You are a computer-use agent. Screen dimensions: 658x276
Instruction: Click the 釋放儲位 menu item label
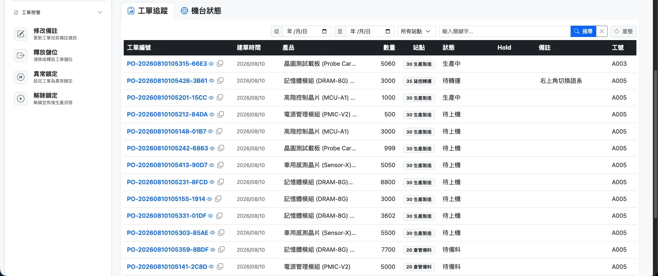46,52
